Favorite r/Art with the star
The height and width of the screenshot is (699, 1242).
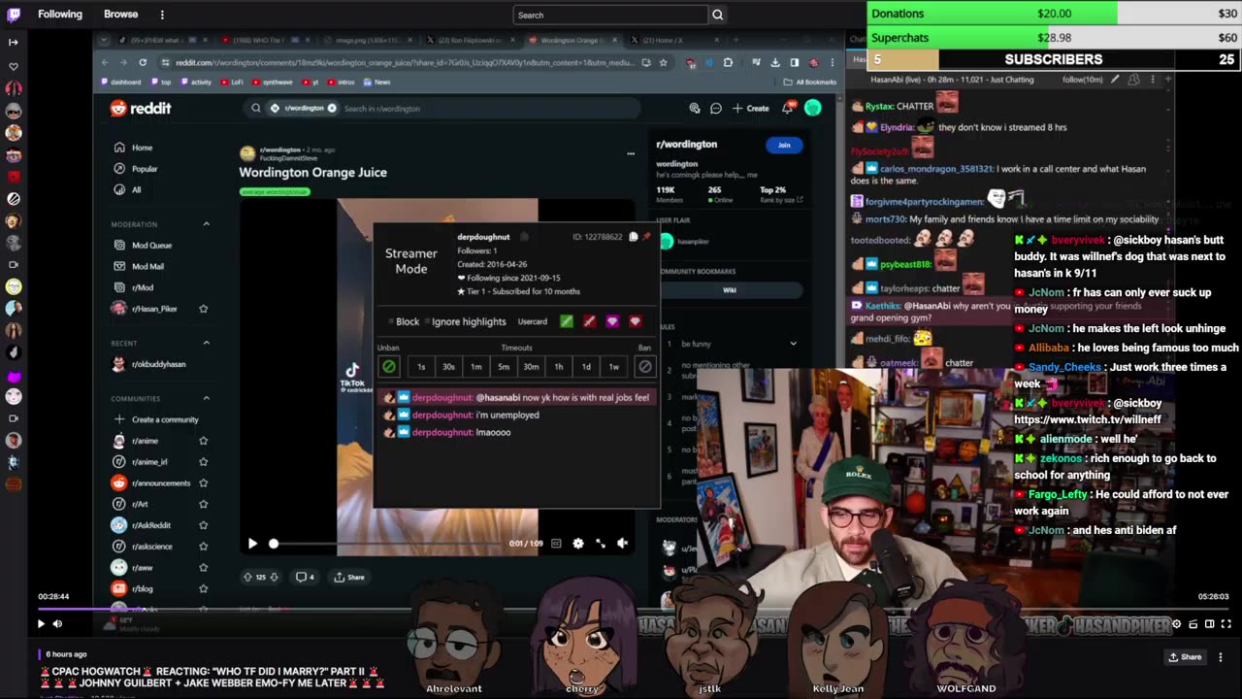204,504
